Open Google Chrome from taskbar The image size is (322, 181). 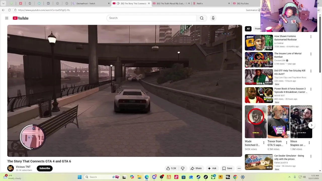point(235,177)
